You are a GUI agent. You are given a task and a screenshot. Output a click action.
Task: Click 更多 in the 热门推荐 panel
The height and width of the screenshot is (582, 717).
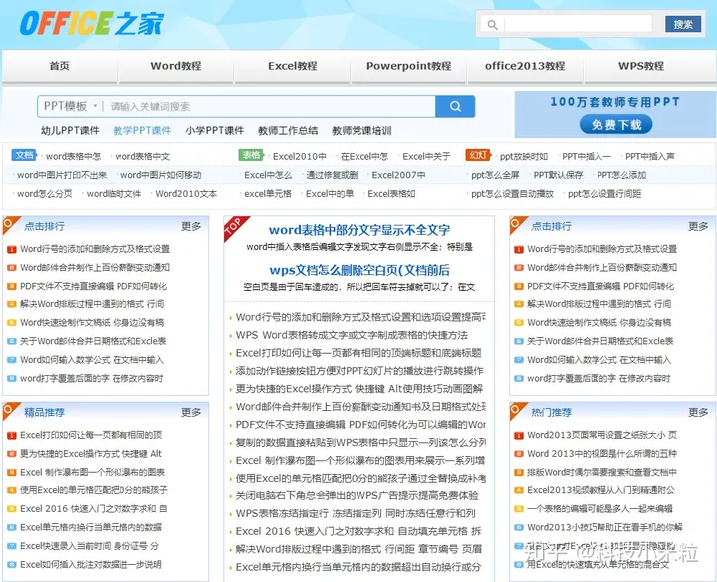coord(698,412)
